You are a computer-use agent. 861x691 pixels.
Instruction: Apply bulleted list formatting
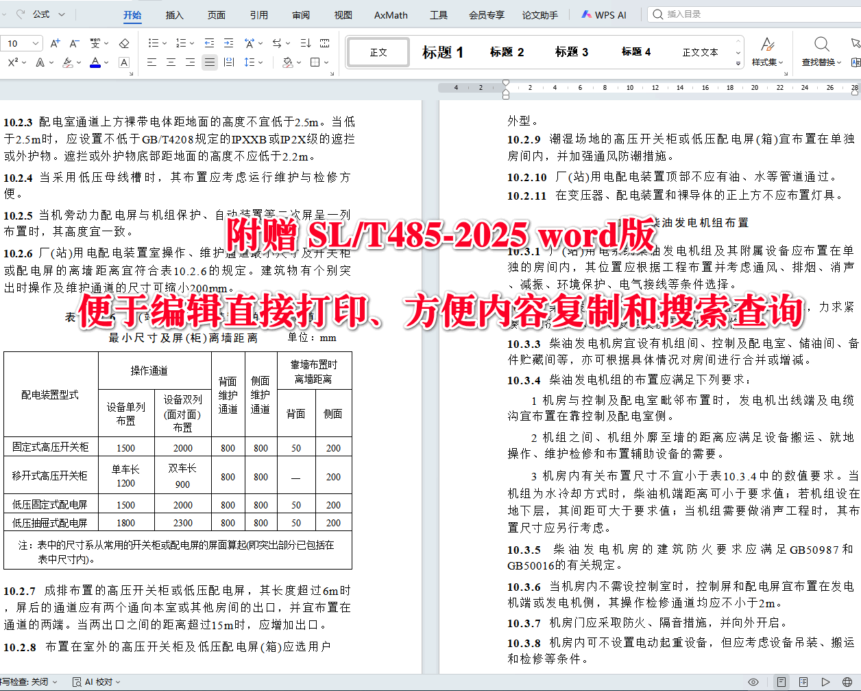[154, 43]
